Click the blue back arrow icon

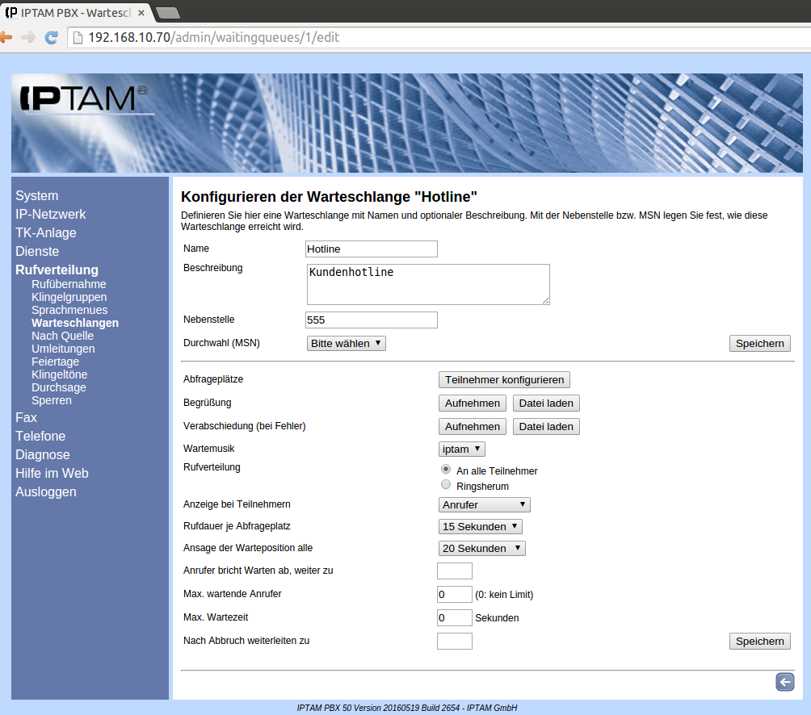pos(784,683)
